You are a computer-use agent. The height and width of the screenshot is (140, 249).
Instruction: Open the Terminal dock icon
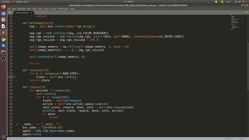click(x=4, y=52)
